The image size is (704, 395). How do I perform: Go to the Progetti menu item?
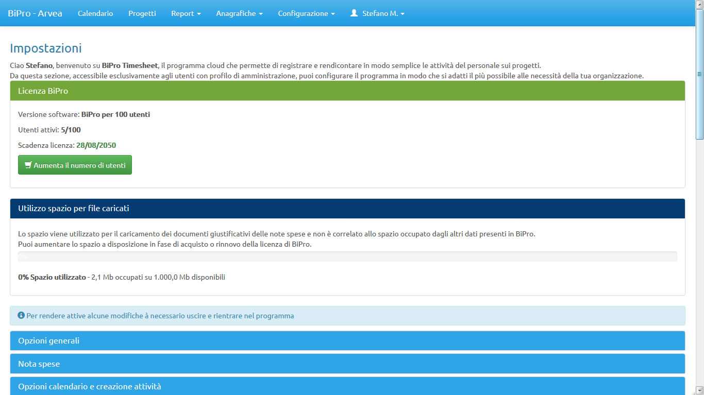click(142, 13)
